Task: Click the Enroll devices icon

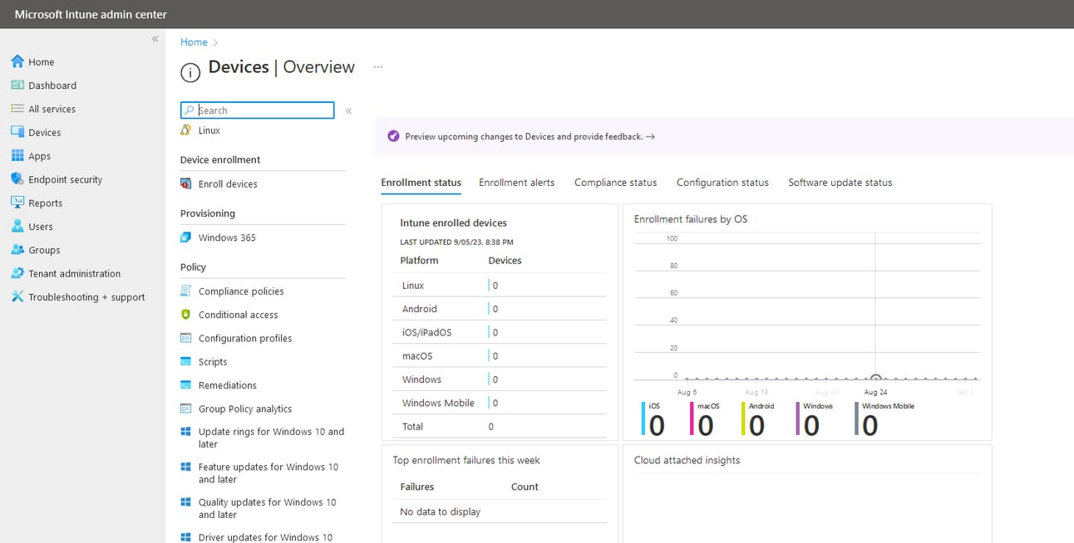Action: [186, 184]
